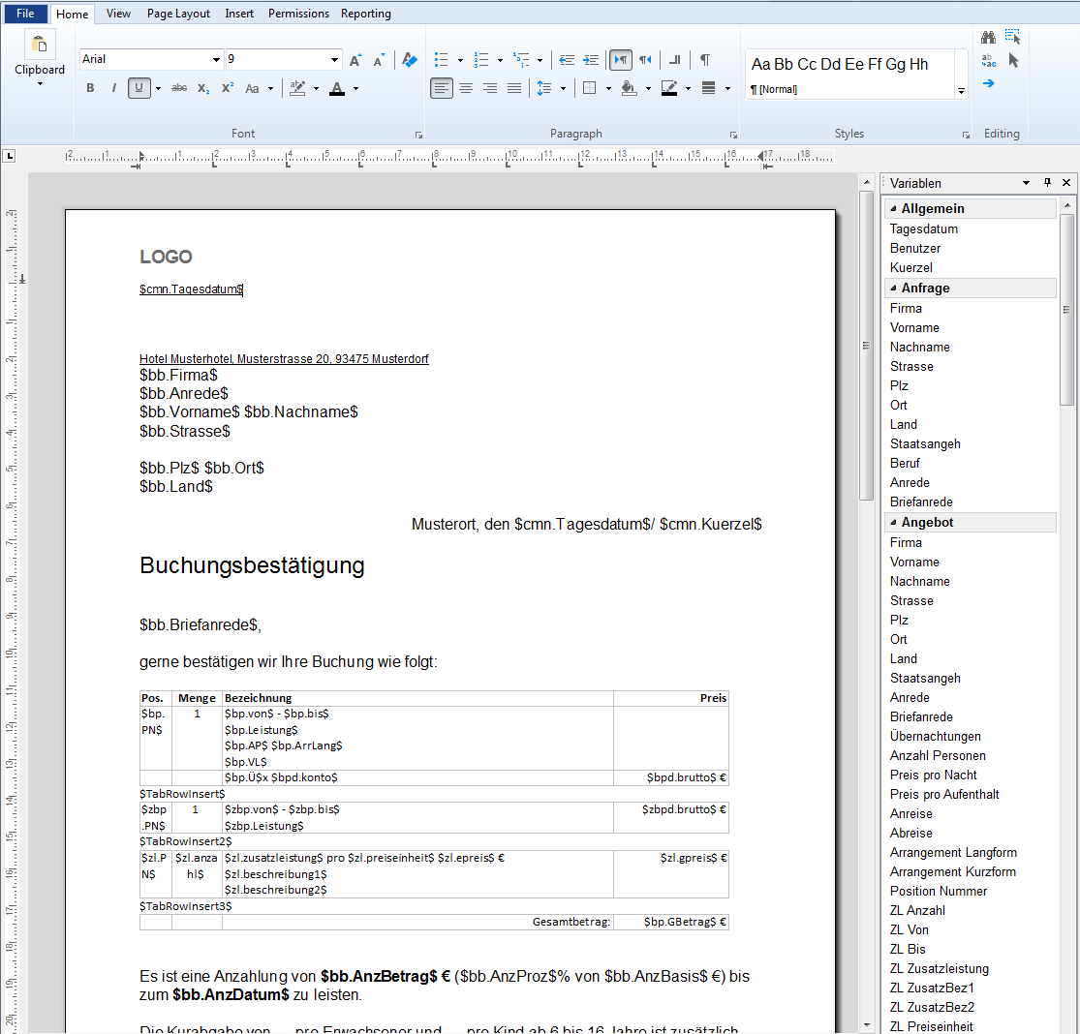Screen dimensions: 1080x1034
Task: Switch to the Reporting tab
Action: click(366, 14)
